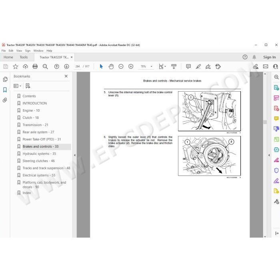Add a comment with the sticky note icon
280x280 pixels.
[188, 67]
